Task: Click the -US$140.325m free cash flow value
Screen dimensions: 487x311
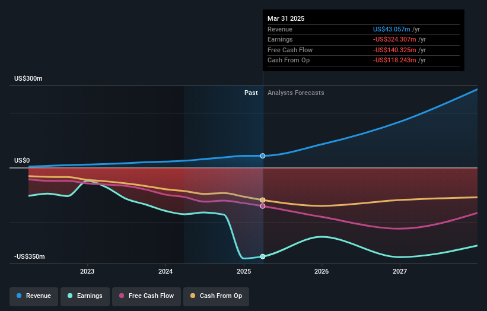Action: [394, 50]
